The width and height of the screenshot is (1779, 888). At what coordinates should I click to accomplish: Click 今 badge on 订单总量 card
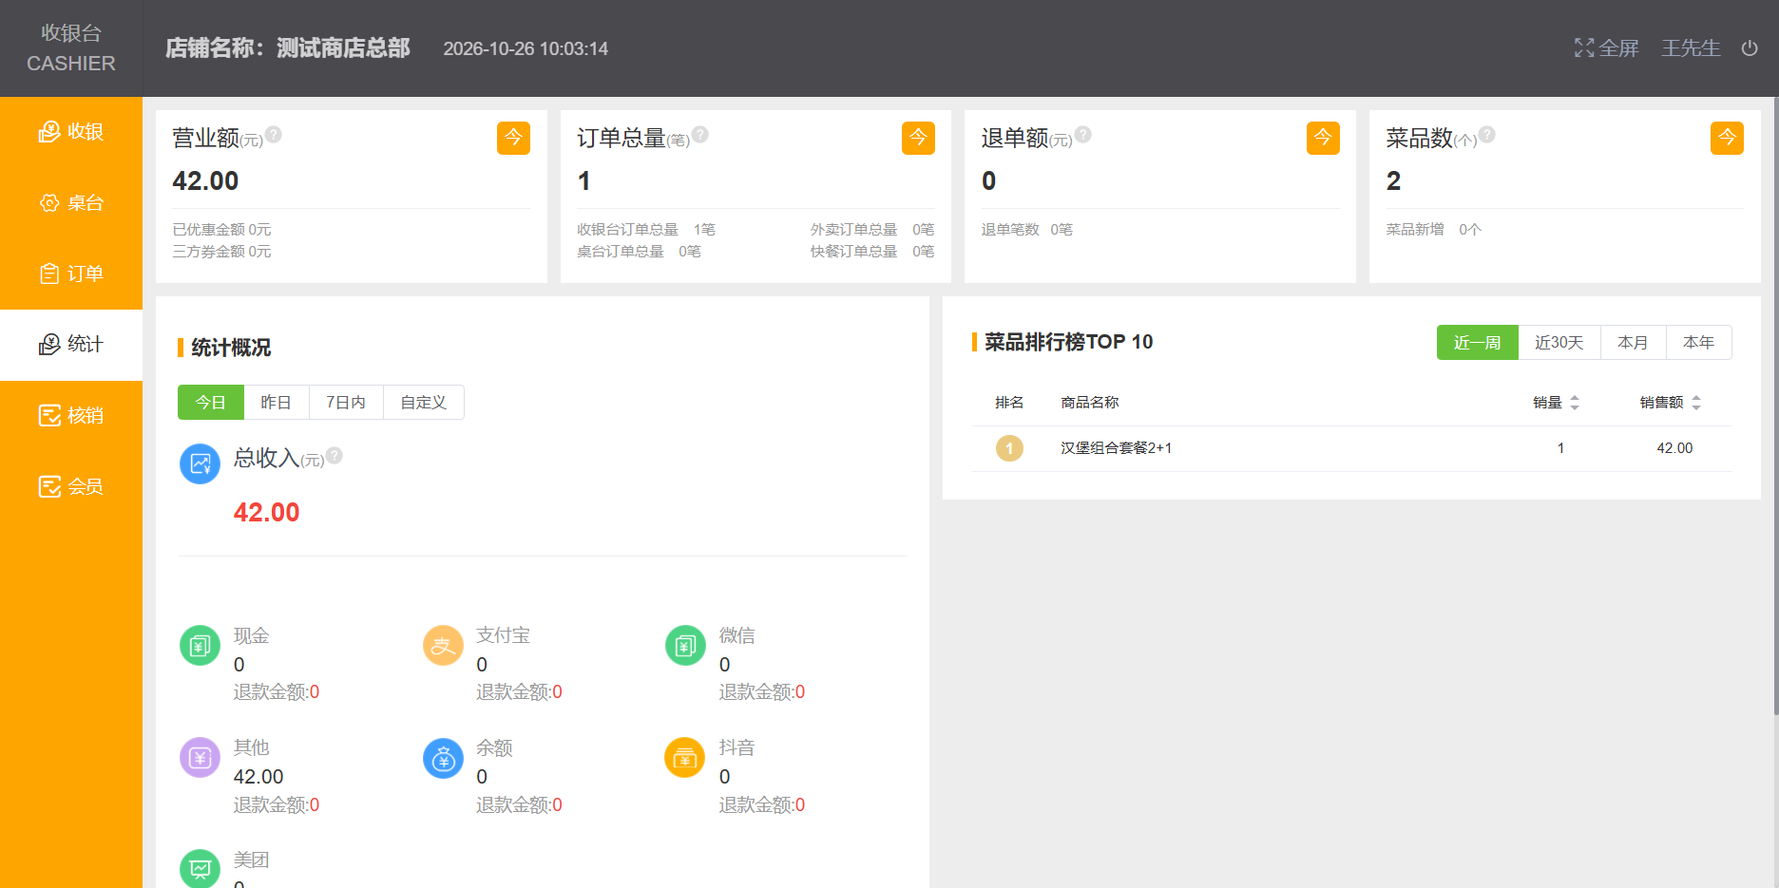tap(918, 138)
